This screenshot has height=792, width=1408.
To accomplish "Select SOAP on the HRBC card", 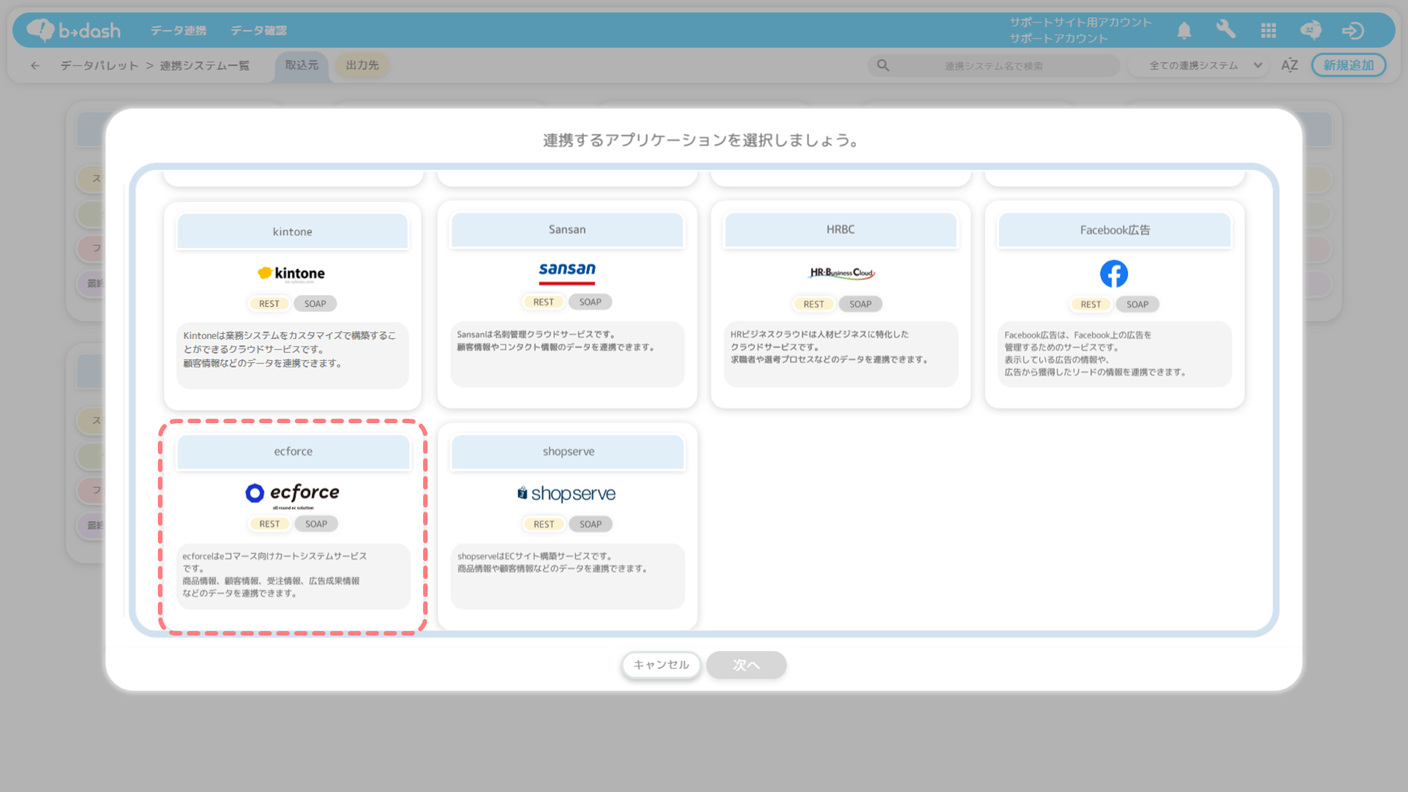I will 860,304.
